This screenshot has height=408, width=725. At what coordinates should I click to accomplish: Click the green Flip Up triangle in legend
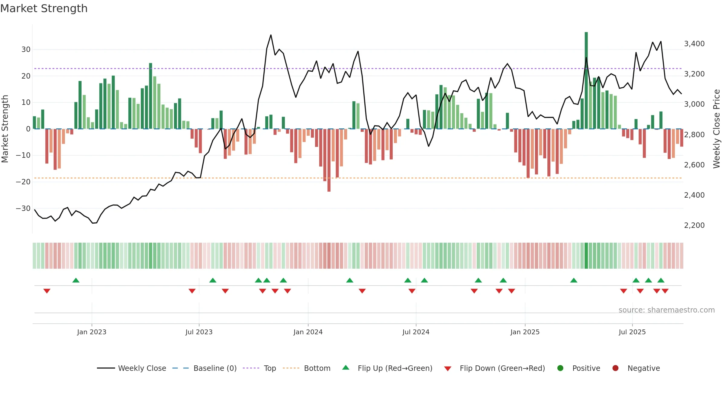point(346,368)
